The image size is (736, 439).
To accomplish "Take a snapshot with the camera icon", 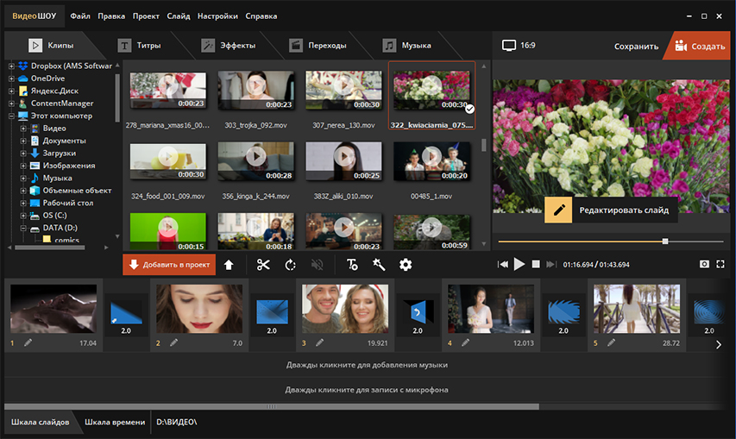I will pos(704,264).
